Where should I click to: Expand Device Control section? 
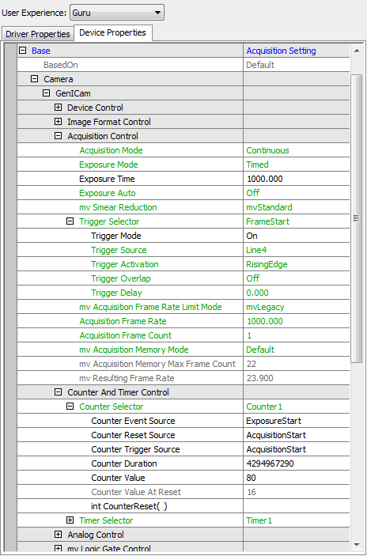(x=59, y=108)
